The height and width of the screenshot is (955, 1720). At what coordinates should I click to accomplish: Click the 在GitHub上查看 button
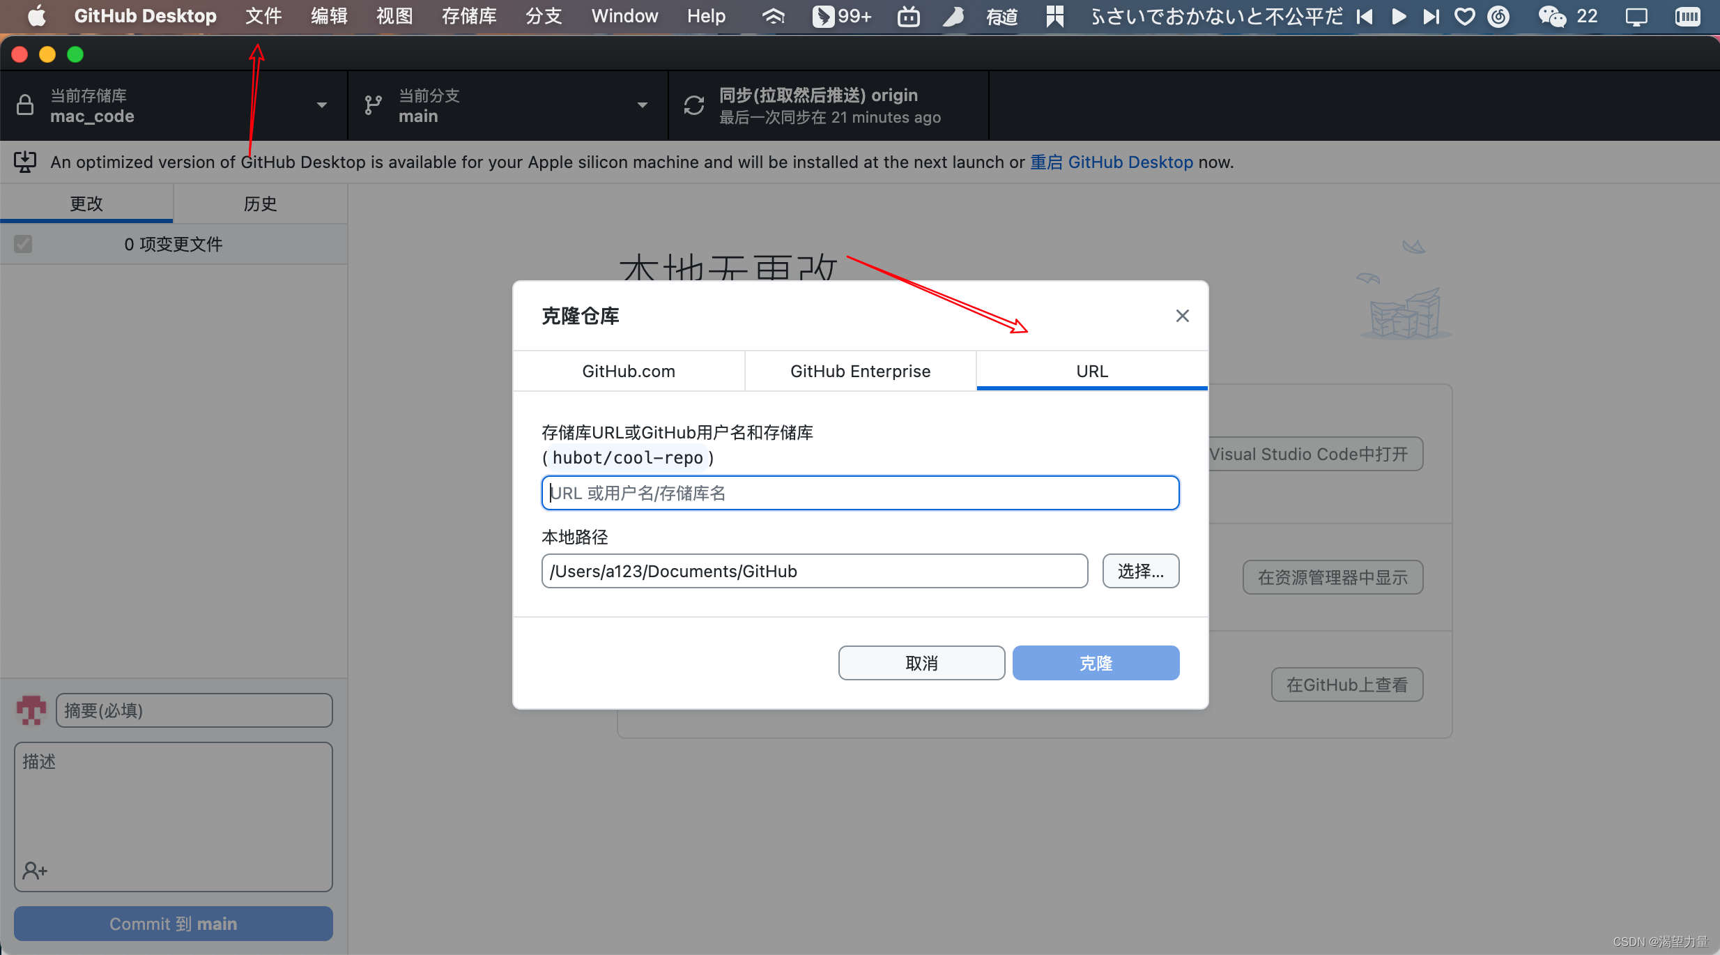(x=1347, y=685)
